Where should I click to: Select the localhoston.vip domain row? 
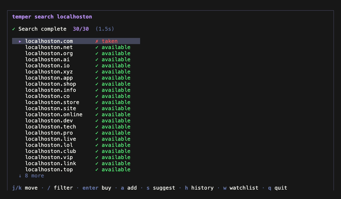pyautogui.click(x=76, y=157)
